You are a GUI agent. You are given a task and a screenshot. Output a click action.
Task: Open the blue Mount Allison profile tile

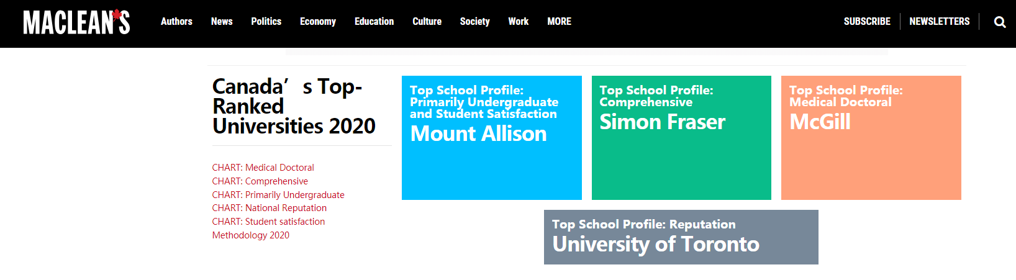click(x=492, y=138)
